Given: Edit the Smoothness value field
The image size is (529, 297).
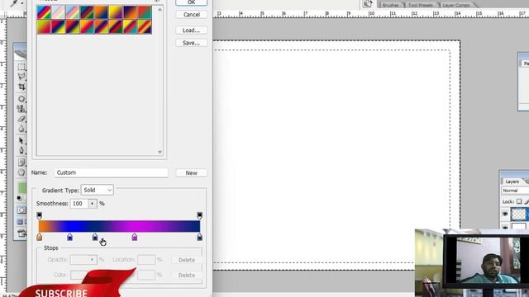Looking at the screenshot, I should click(x=79, y=204).
